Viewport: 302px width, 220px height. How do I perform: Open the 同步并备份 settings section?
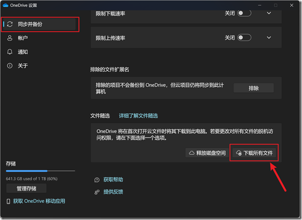(39, 24)
